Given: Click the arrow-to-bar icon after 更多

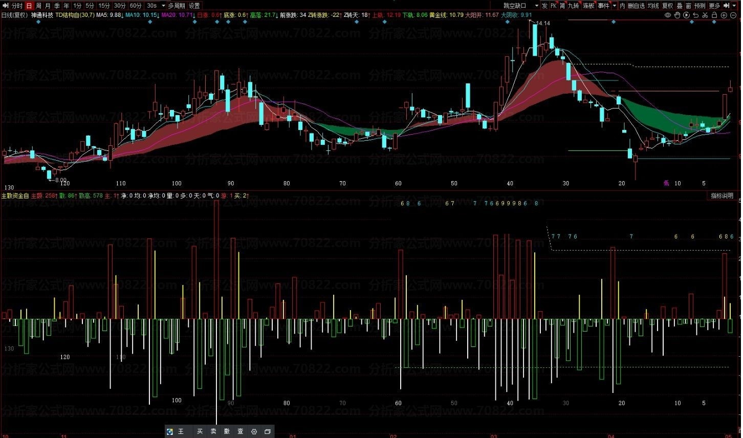Looking at the screenshot, I should pyautogui.click(x=726, y=6).
